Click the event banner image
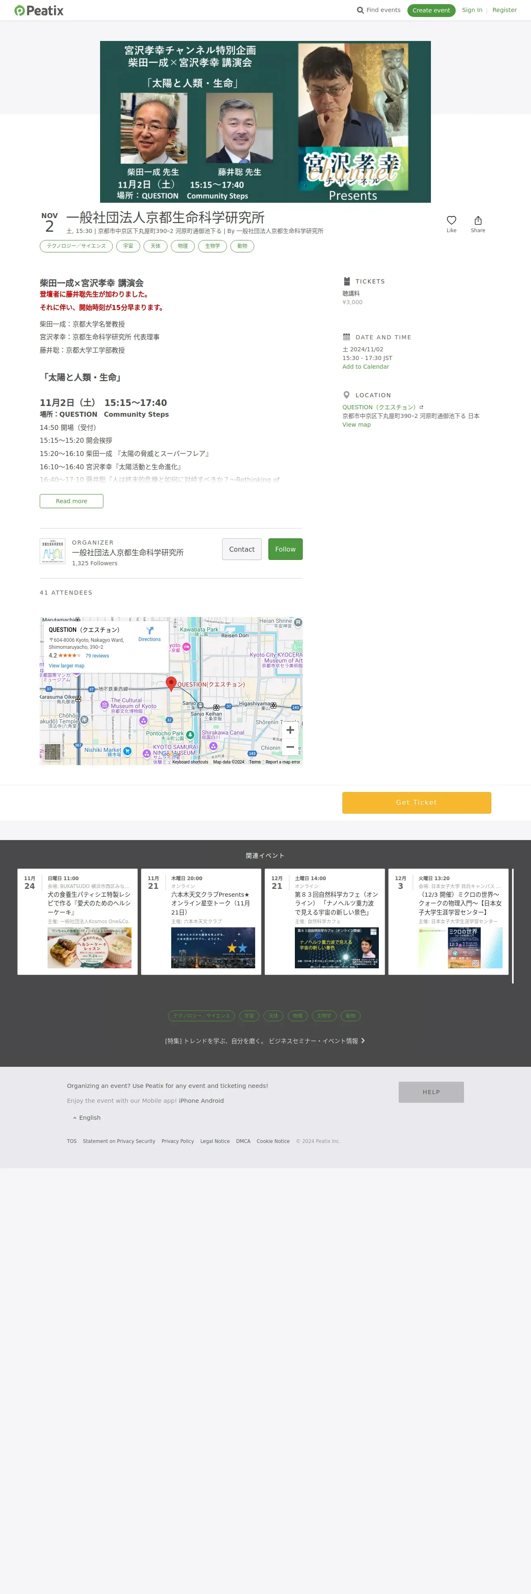Viewport: 531px width, 1594px height. [265, 122]
